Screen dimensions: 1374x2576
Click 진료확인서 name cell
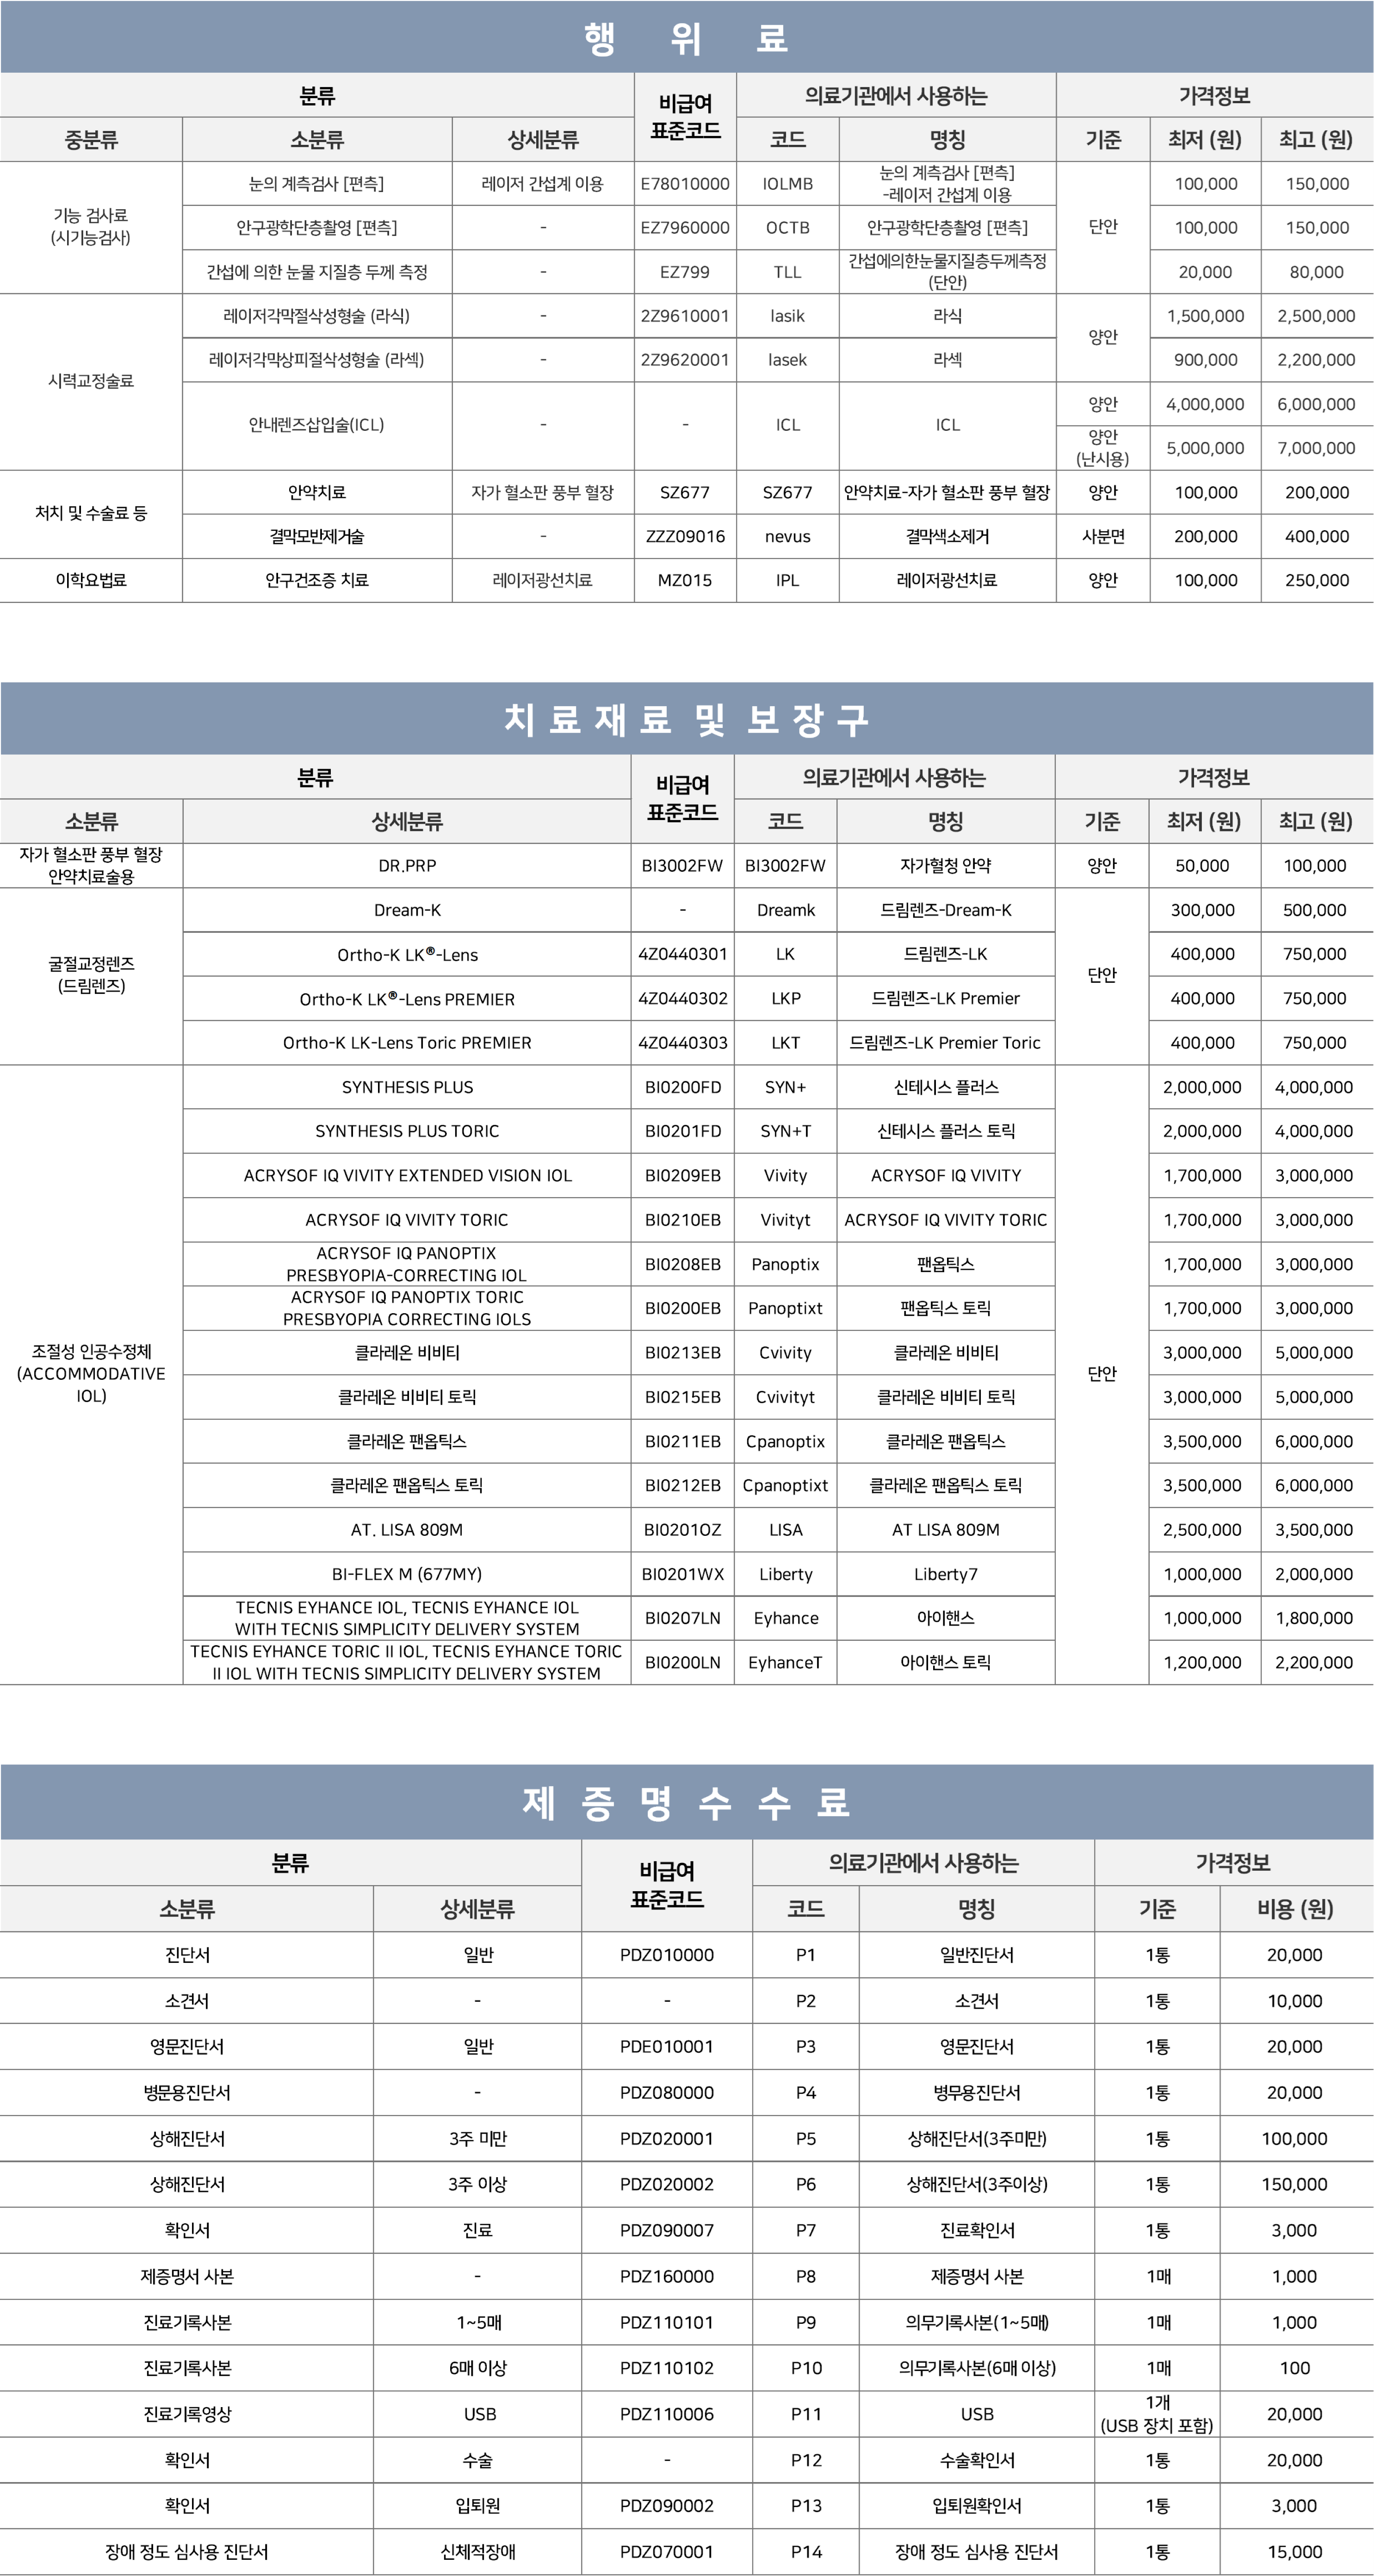click(977, 2231)
